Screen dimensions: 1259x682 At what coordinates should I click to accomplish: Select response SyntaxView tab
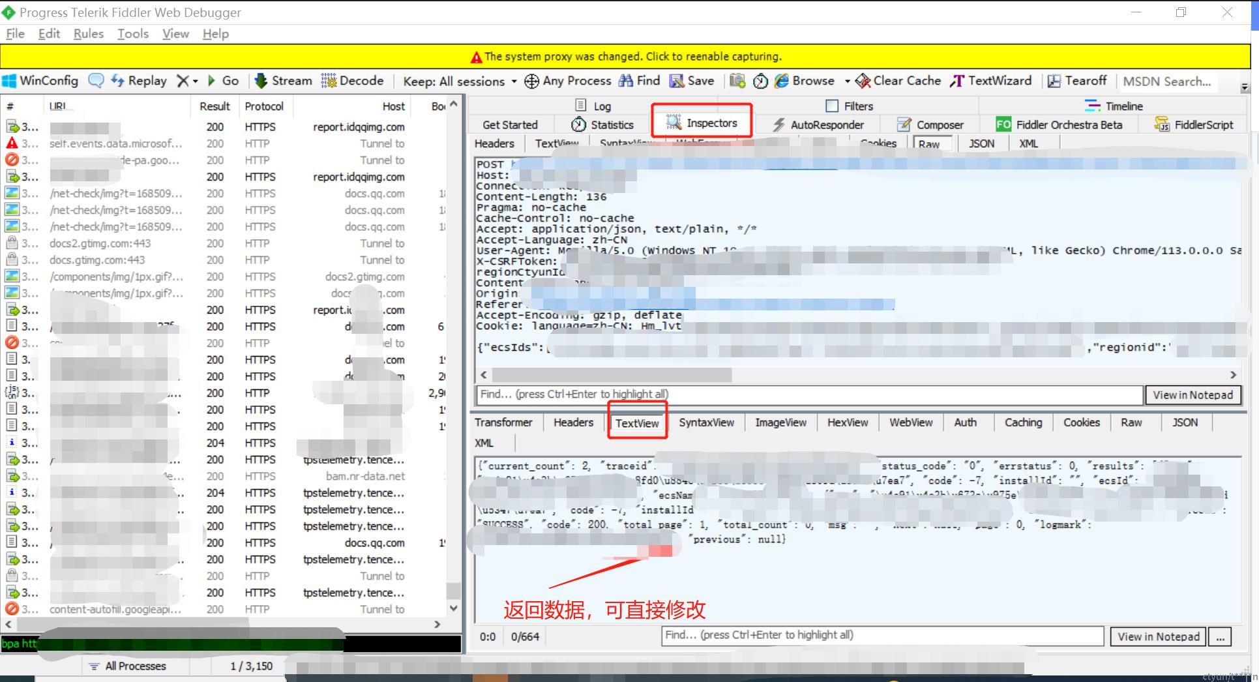[706, 423]
